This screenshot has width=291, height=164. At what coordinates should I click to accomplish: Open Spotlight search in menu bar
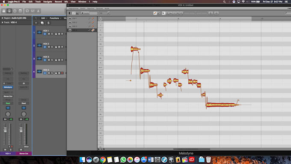pos(224,2)
